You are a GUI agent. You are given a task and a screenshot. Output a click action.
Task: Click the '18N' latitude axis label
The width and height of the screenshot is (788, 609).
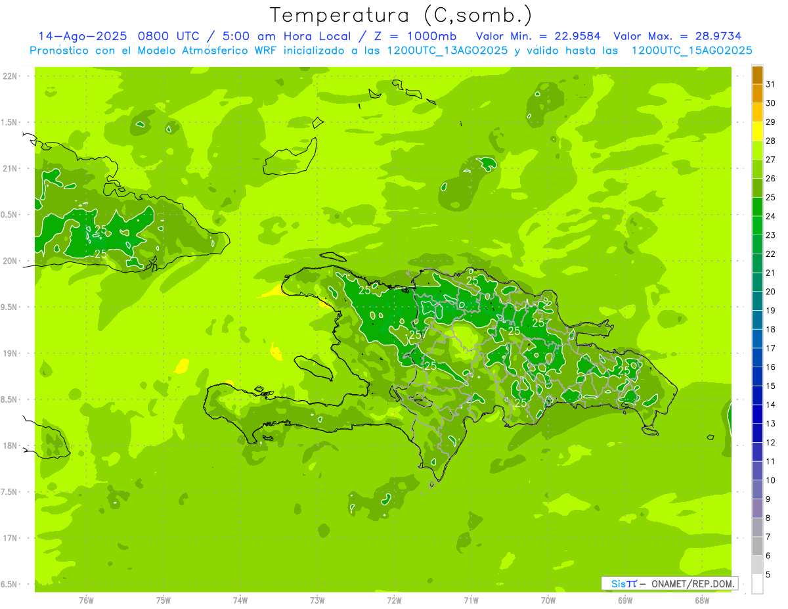coord(10,445)
